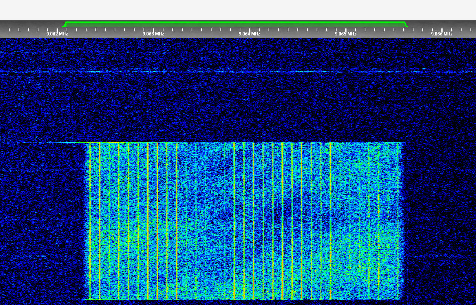Viewport: 476px width, 305px height.
Task: Click the 9.066 MHz frequency label
Action: point(442,34)
